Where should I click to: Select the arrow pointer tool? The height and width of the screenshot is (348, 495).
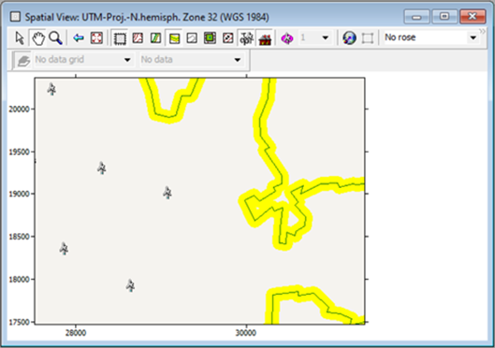point(20,38)
